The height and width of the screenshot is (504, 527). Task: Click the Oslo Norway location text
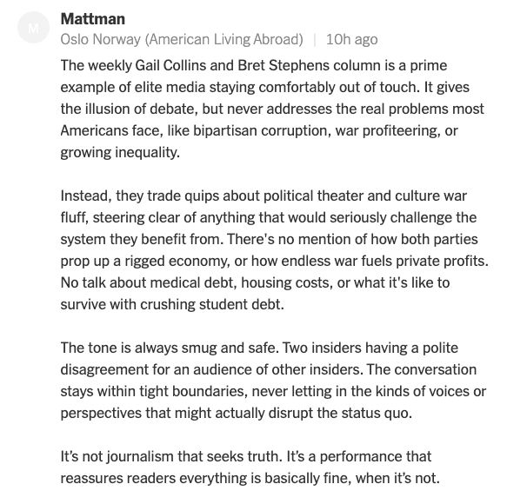tap(101, 40)
